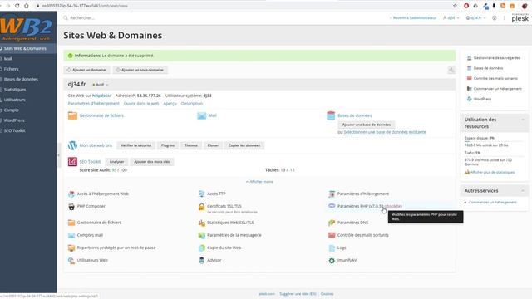Select Mail in the left navigation

coord(7,59)
